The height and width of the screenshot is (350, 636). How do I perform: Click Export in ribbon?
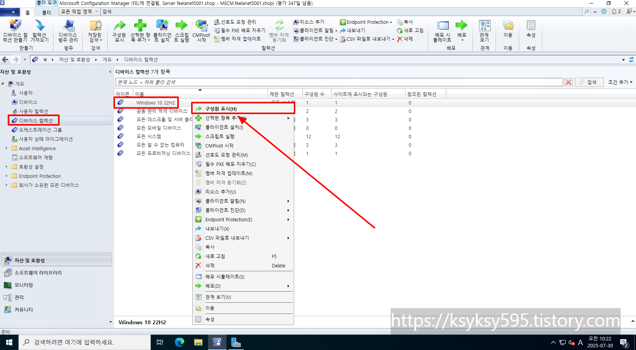[x=352, y=30]
